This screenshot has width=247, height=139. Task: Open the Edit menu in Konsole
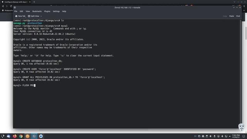21,11
